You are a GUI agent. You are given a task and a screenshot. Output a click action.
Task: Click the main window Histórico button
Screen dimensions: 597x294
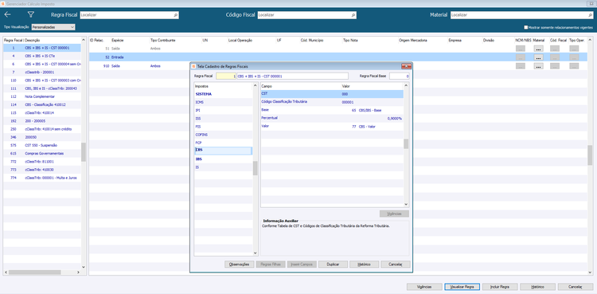pos(537,287)
